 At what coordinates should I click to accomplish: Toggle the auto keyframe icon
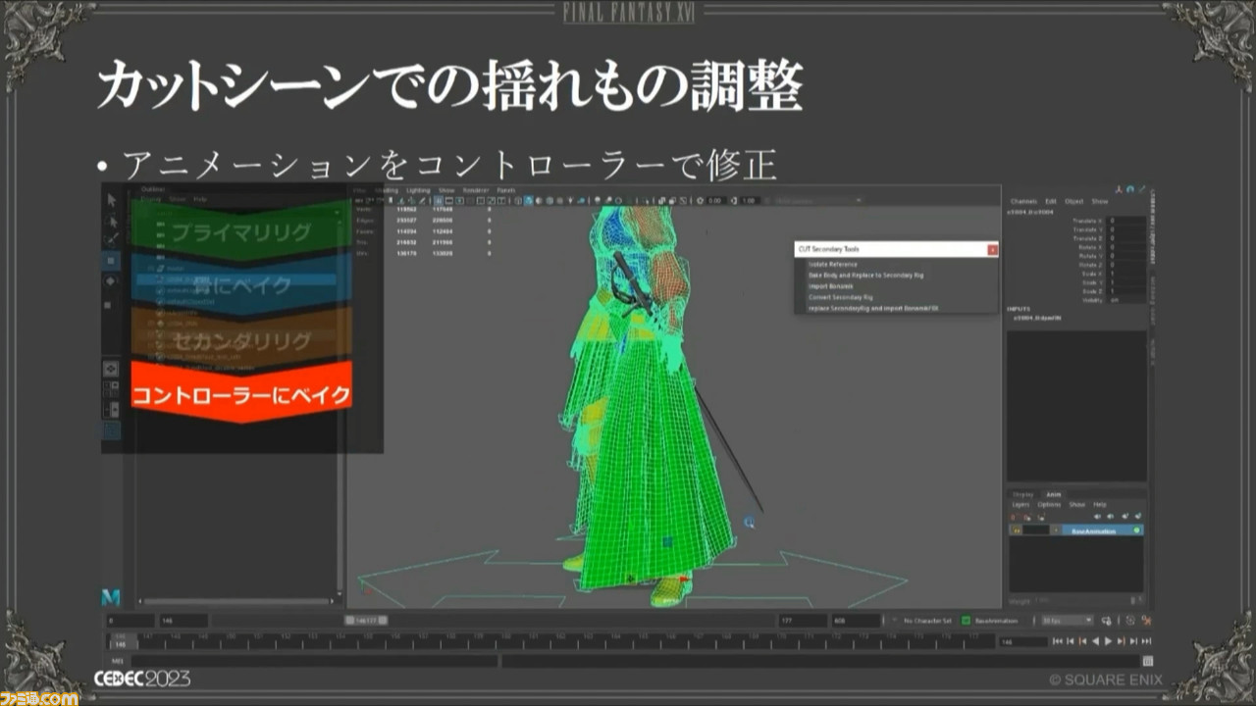[x=1130, y=621]
